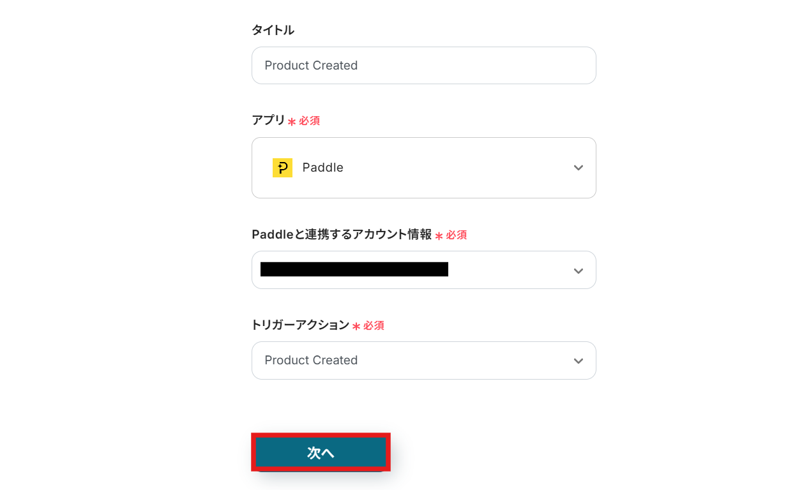Click the chevron arrow in the Paddle app selector
The height and width of the screenshot is (490, 795).
point(579,168)
